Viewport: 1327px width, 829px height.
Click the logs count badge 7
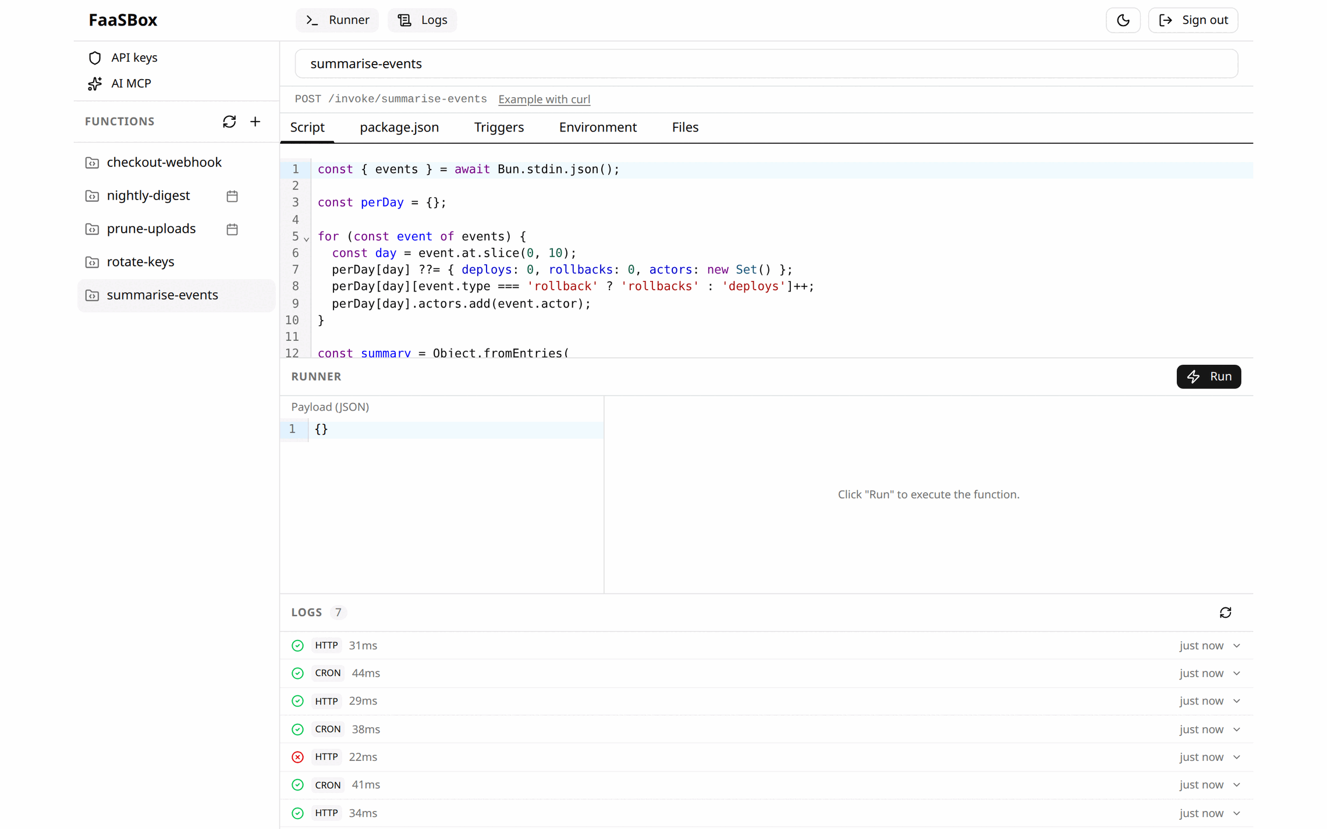[x=338, y=613]
